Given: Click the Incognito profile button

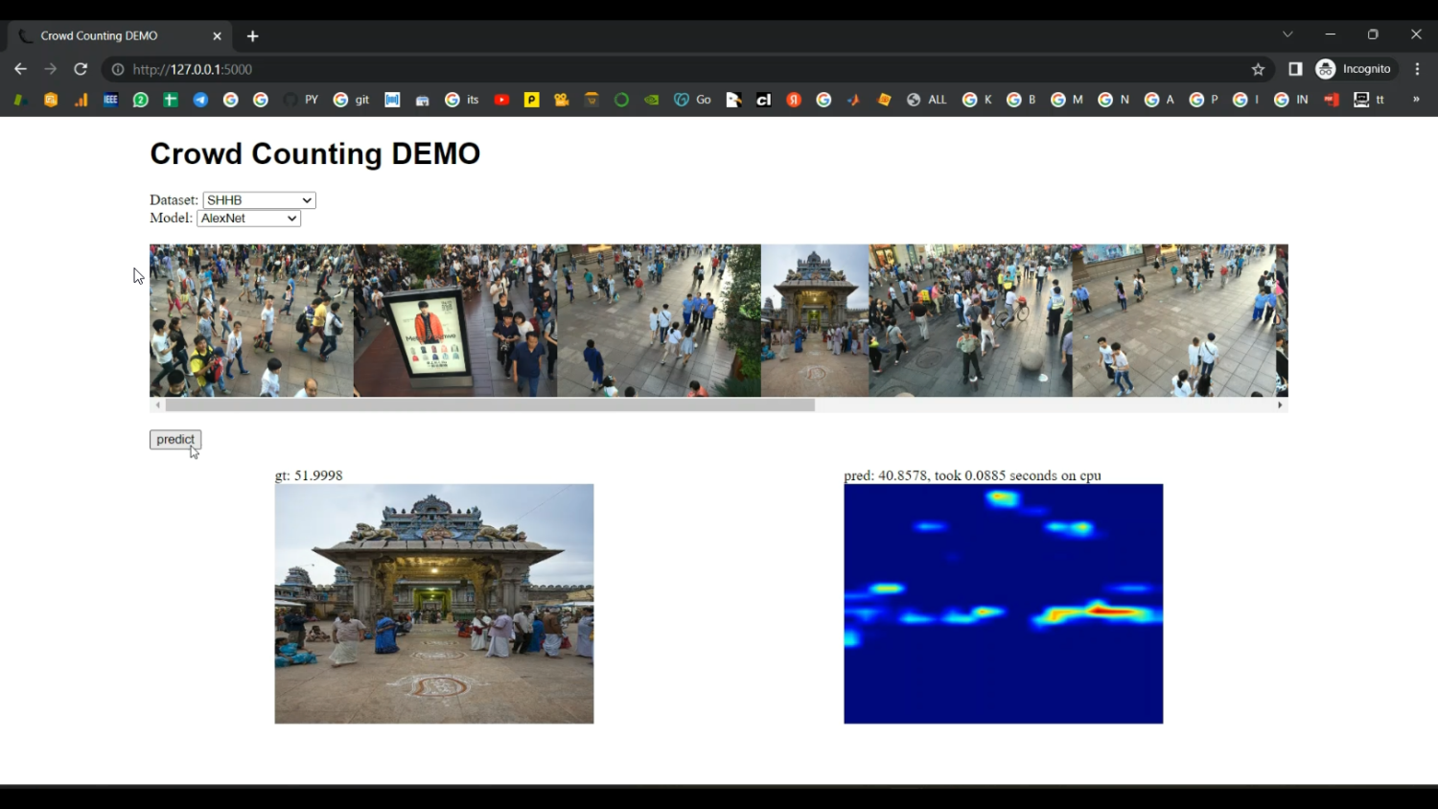Looking at the screenshot, I should pos(1354,69).
